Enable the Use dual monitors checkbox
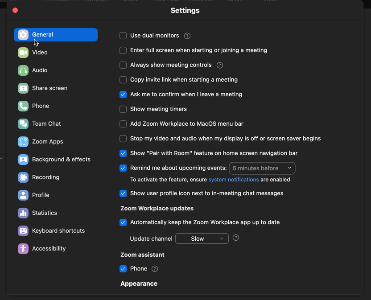Screen dimensions: 371x300 point(123,36)
